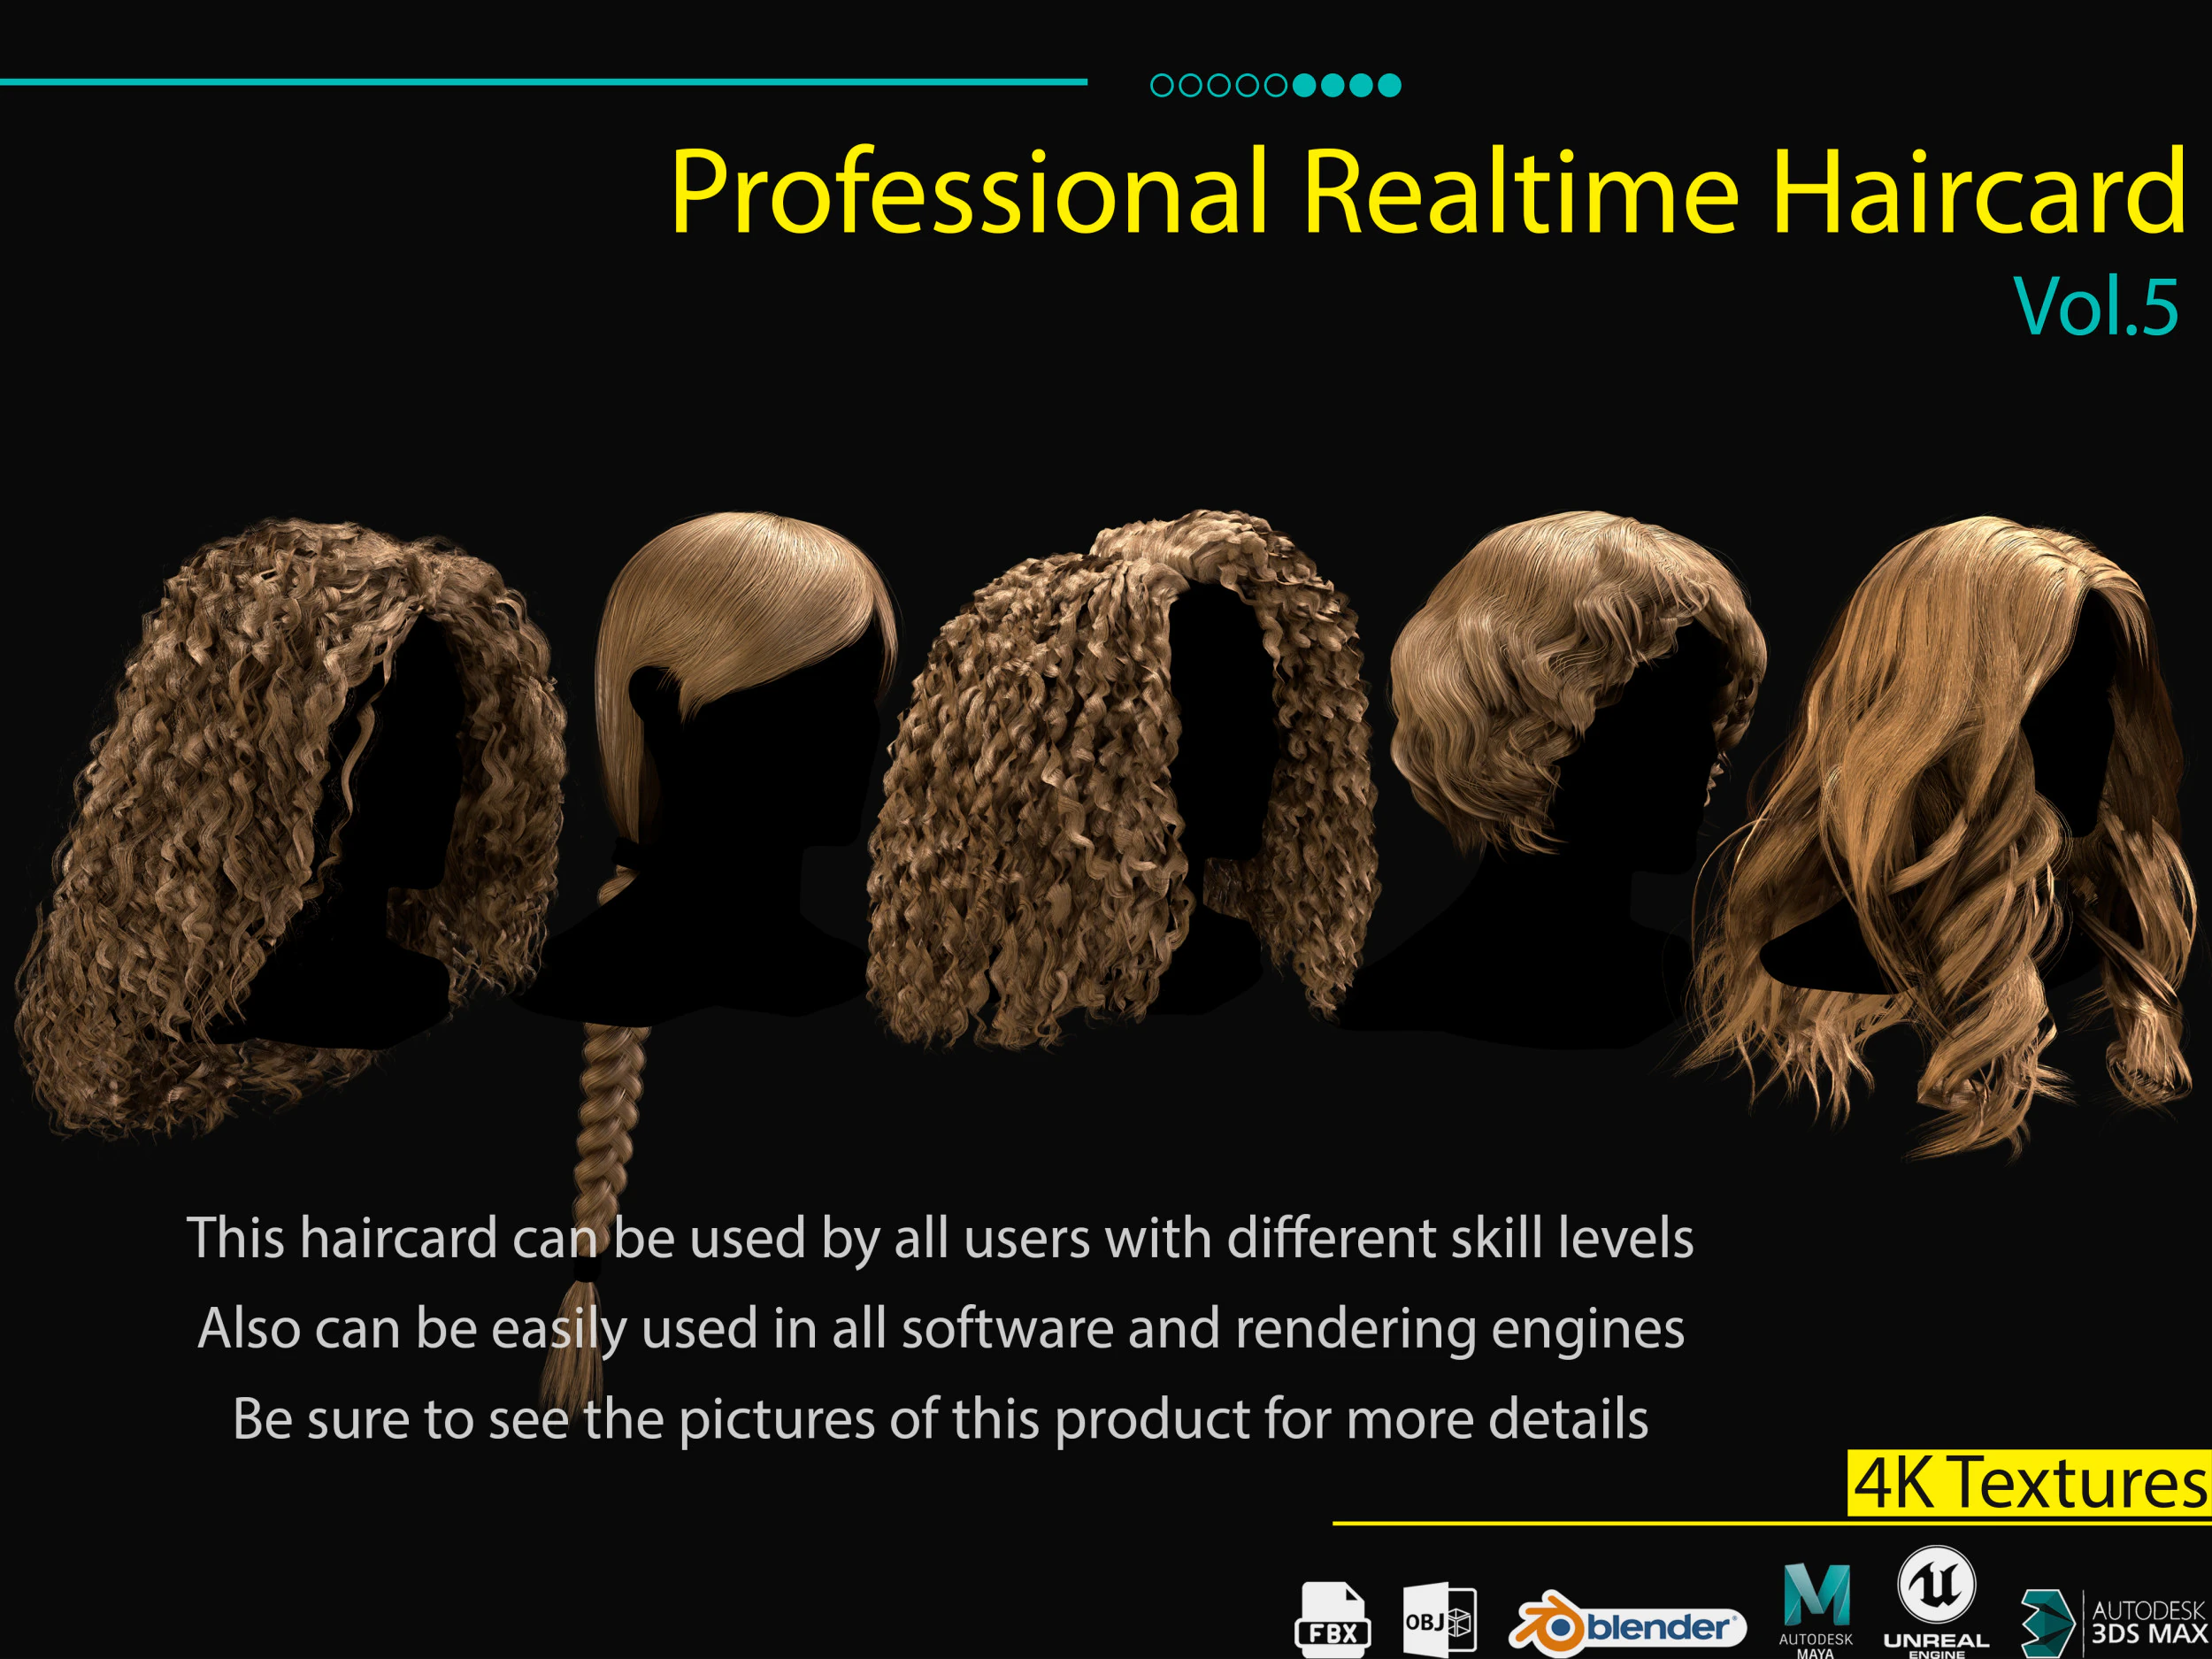
Task: Click 'Also can be easily used in all software' line
Action: (x=941, y=1329)
